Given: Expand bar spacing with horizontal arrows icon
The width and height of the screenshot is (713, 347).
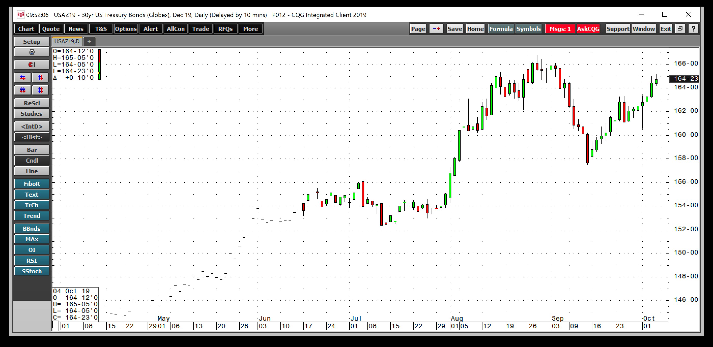Looking at the screenshot, I should [x=22, y=77].
